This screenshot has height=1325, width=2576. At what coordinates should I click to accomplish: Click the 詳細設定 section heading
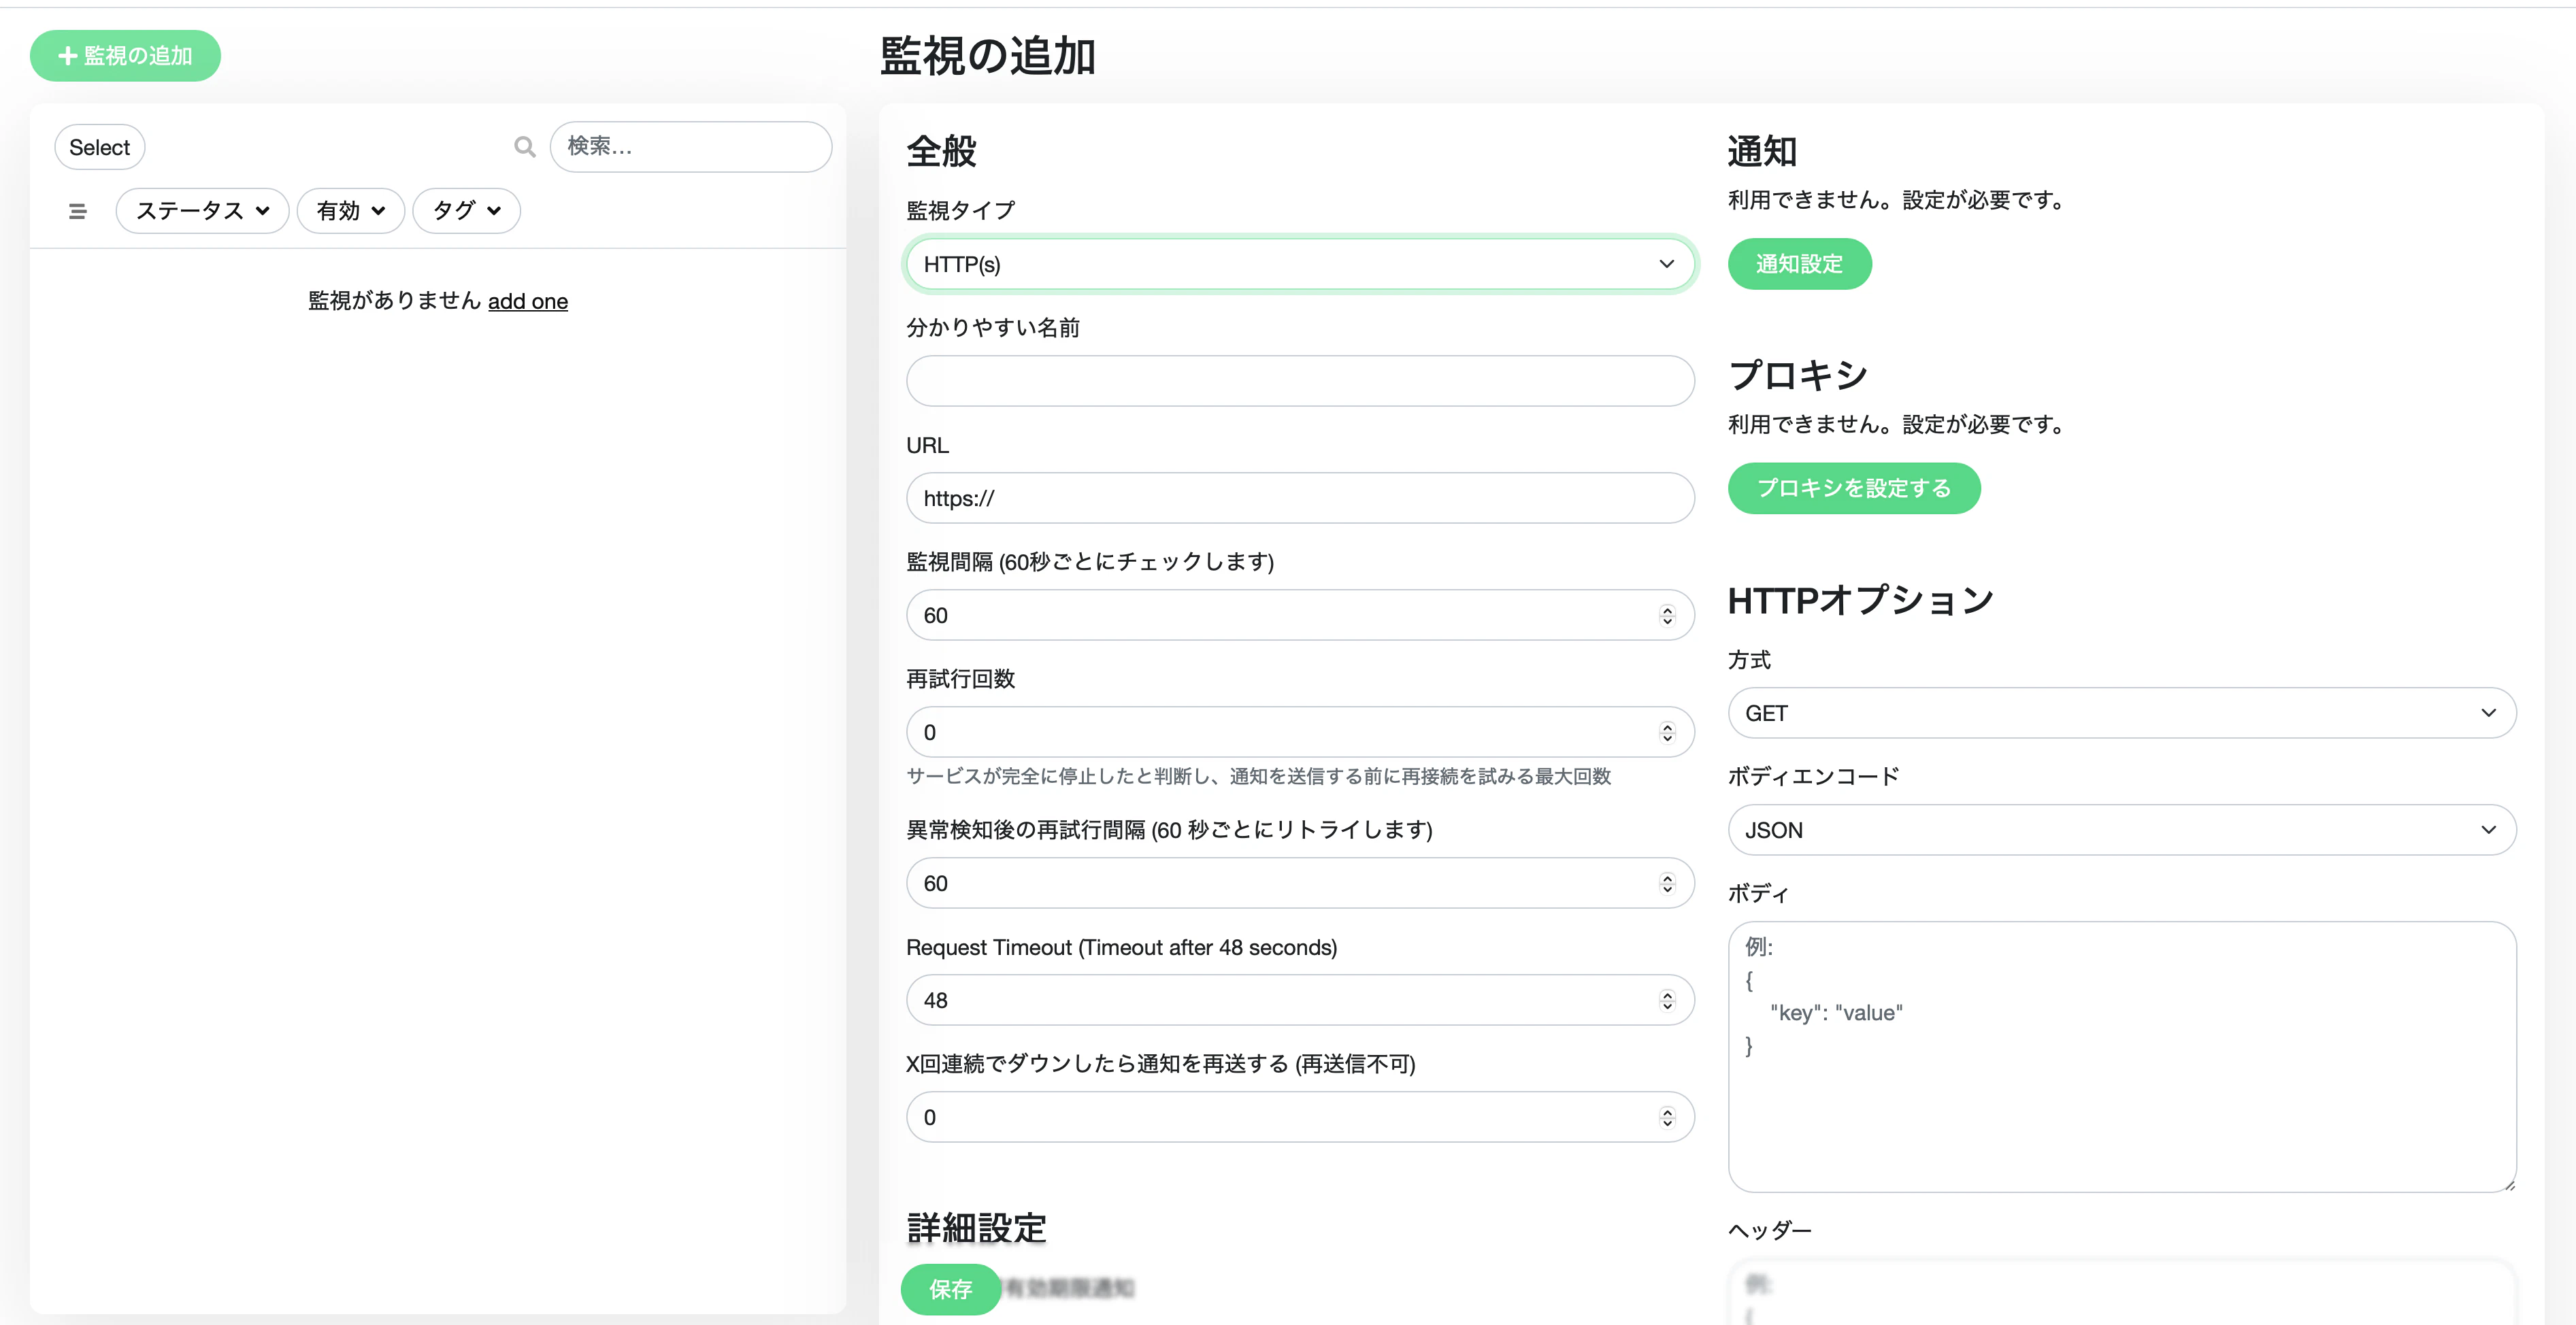click(x=976, y=1228)
